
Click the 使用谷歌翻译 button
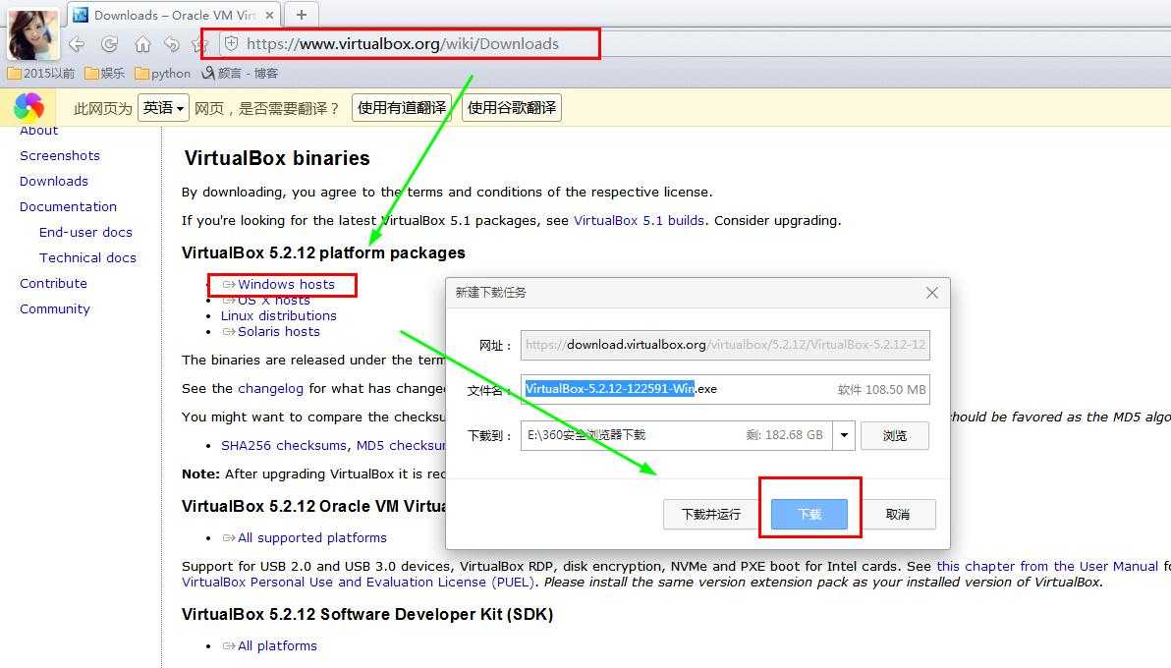[x=512, y=108]
